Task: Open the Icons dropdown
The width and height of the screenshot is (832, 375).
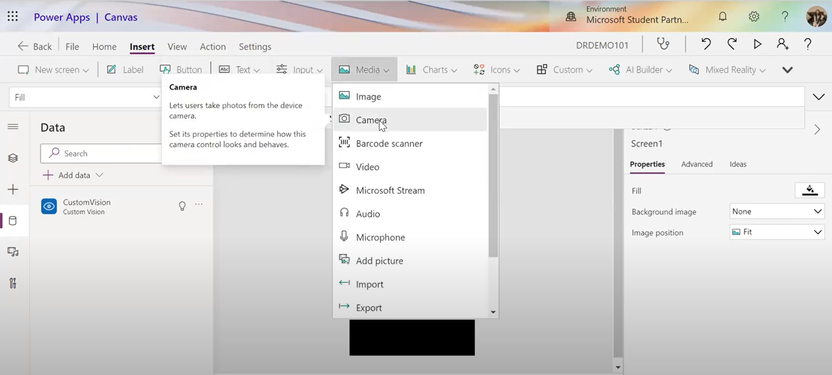Action: (497, 70)
